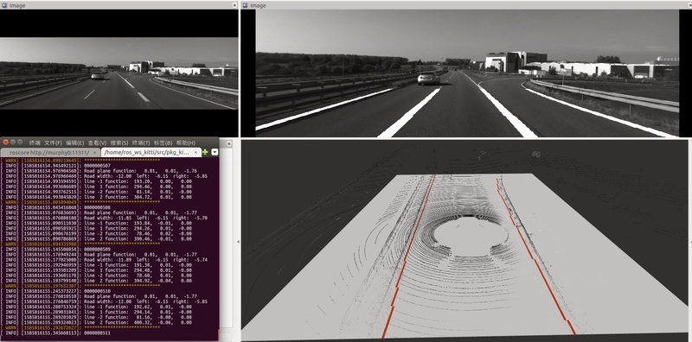Open the 查看(V) menu
This screenshot has height=342, width=692.
97,142
